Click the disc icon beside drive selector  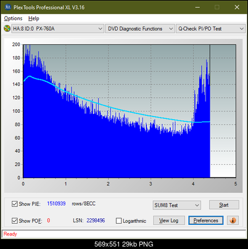click(7, 28)
